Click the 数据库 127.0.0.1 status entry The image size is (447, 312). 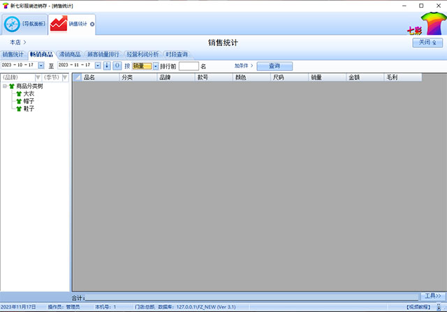197,307
